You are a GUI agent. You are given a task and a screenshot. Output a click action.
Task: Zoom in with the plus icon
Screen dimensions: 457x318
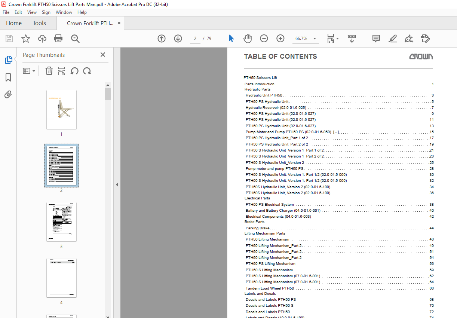280,39
